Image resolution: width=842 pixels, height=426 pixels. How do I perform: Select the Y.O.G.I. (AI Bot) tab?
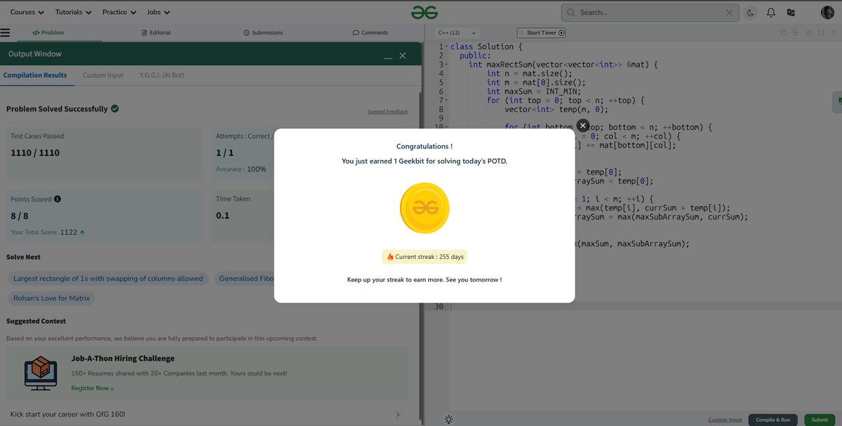[x=162, y=75]
